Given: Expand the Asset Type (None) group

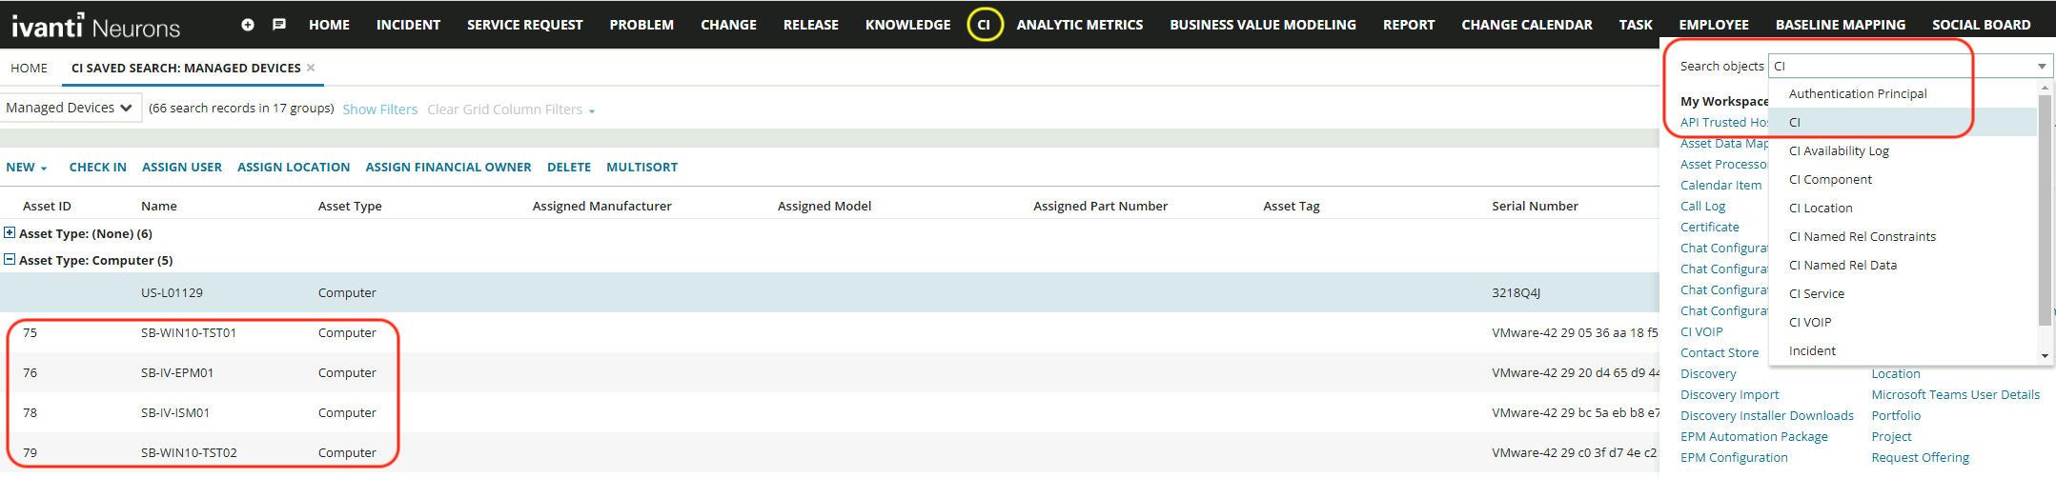Looking at the screenshot, I should [10, 232].
